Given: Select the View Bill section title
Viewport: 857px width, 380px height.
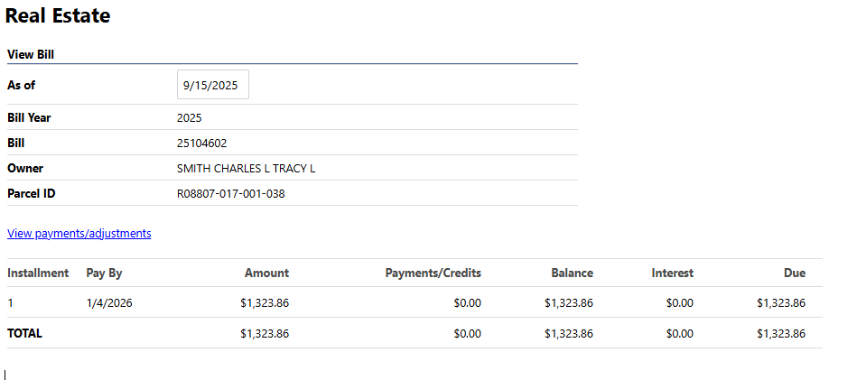Looking at the screenshot, I should (31, 54).
